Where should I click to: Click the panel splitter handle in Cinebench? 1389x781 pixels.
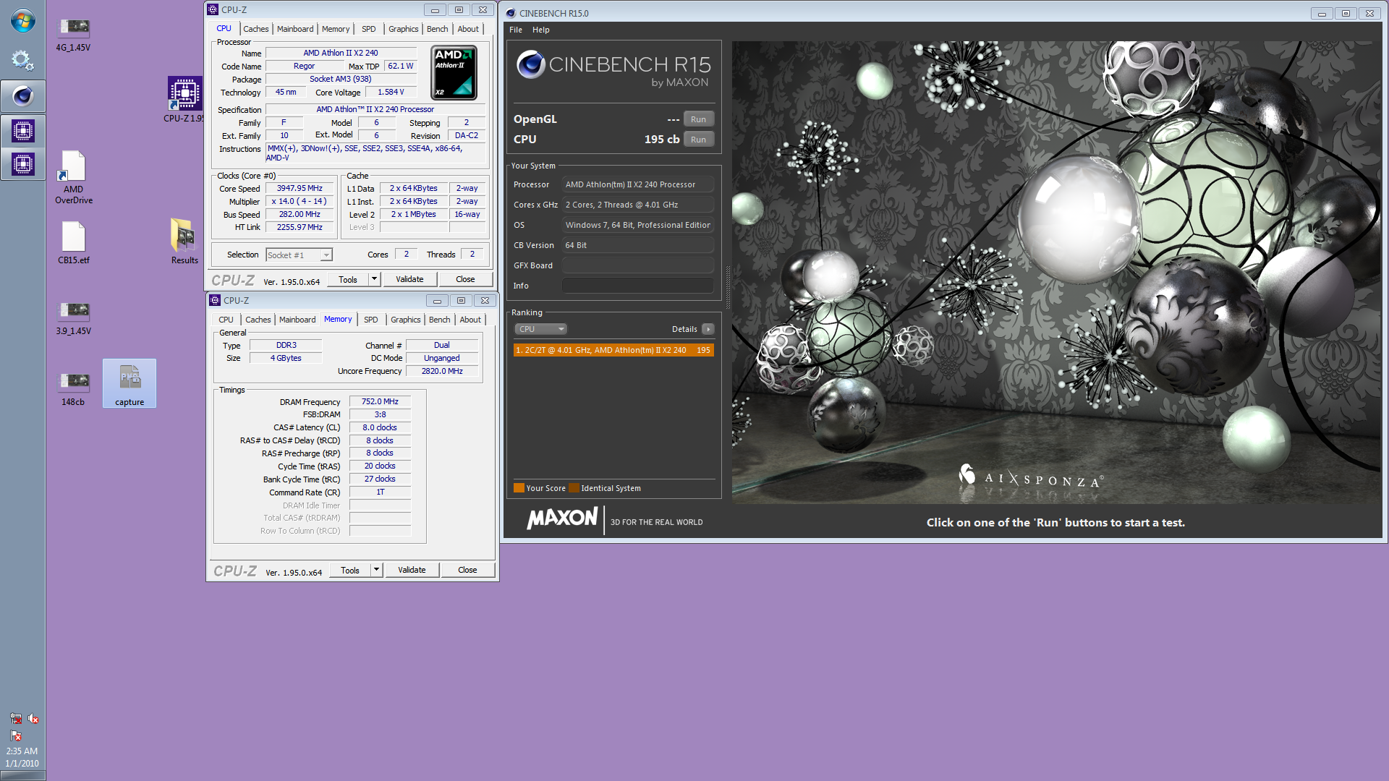[x=727, y=288]
